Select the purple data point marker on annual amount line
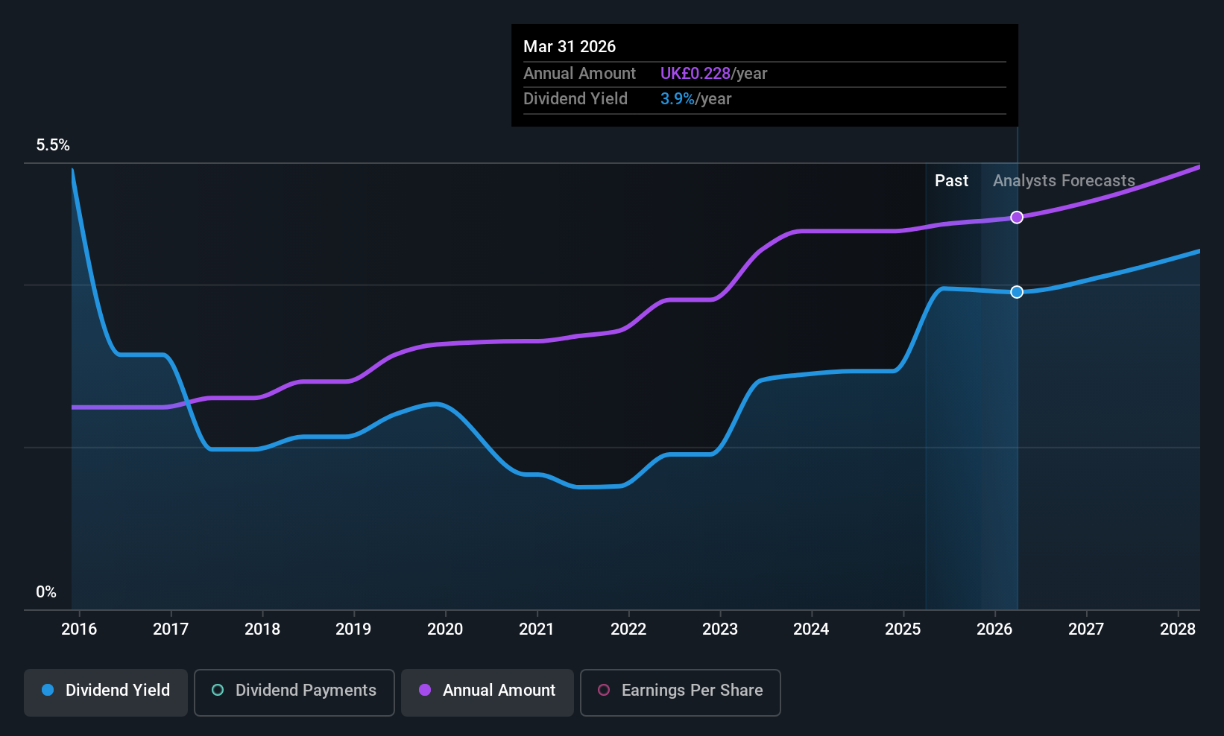 pyautogui.click(x=1017, y=218)
